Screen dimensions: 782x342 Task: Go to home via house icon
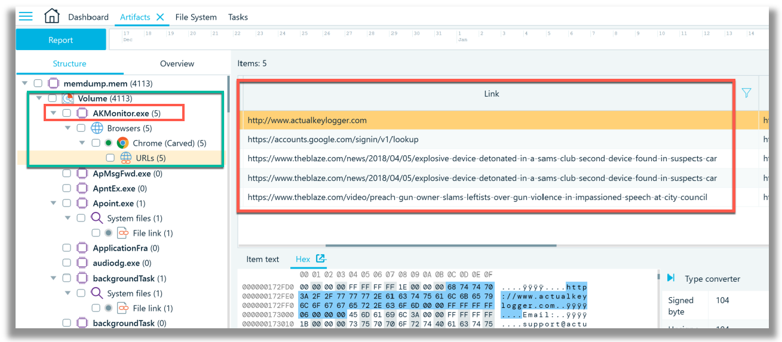coord(52,16)
